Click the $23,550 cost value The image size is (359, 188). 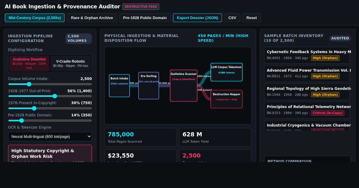[x=121, y=155]
